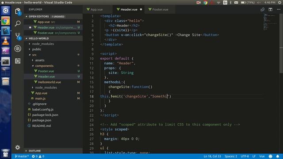This screenshot has height=159, width=283.
Task: Open the editor More Actions ellipsis
Action: click(x=279, y=9)
